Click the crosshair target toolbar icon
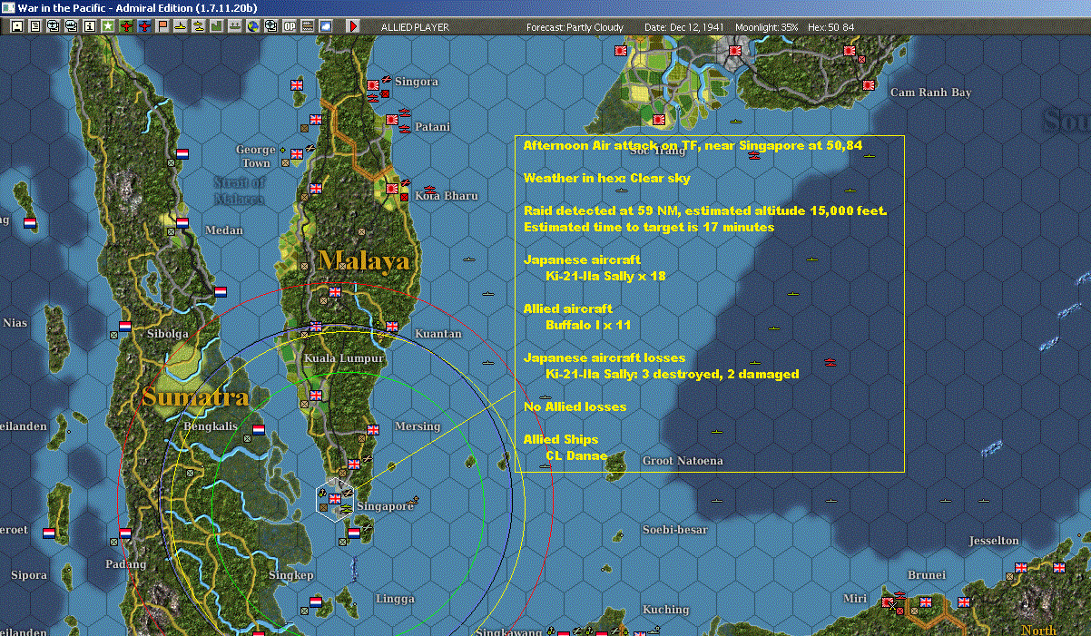Image resolution: width=1091 pixels, height=636 pixels. pos(270,26)
